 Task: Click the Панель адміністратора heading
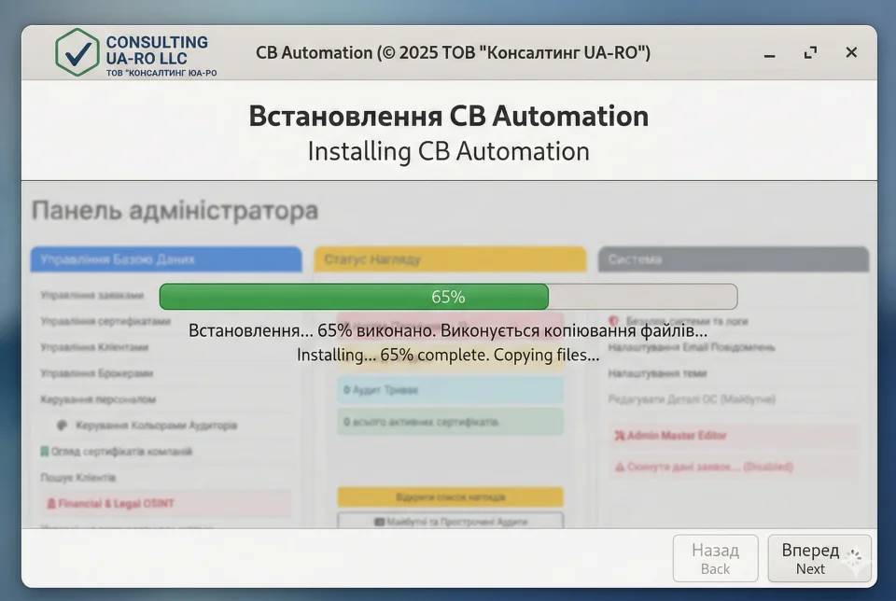click(x=175, y=210)
